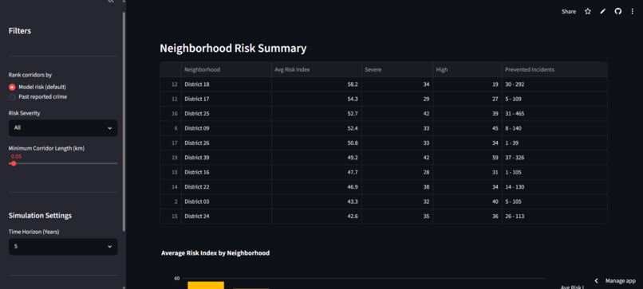The image size is (643, 289).
Task: Click prevented incidents cell 37 - 326
Action: (554, 158)
